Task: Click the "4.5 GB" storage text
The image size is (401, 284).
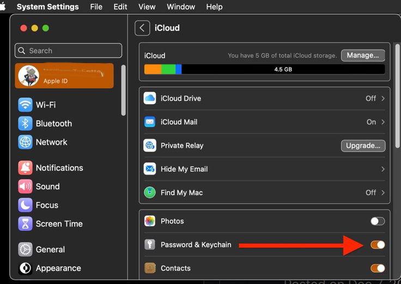Action: click(x=283, y=69)
